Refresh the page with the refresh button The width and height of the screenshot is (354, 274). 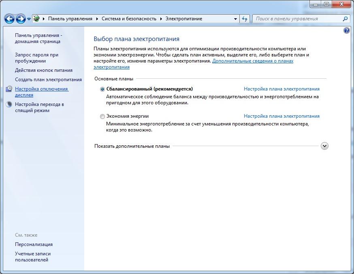pyautogui.click(x=245, y=19)
